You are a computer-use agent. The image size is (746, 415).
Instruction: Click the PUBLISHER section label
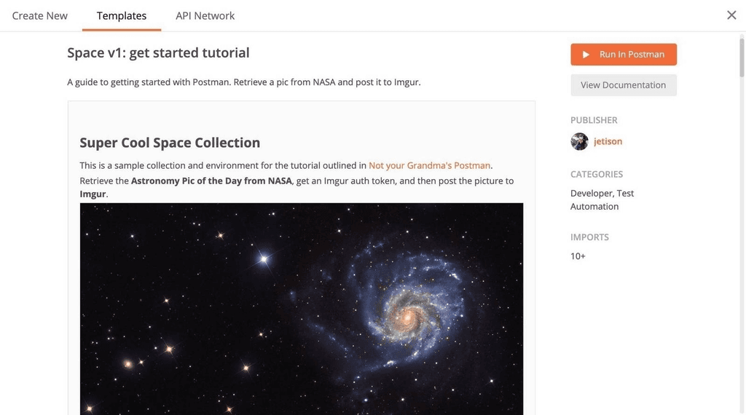[594, 120]
